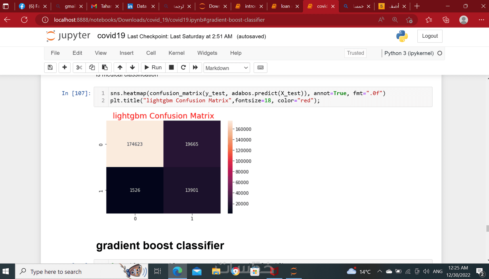Open the Help menu
Viewport: 489px width, 279px height.
(236, 53)
